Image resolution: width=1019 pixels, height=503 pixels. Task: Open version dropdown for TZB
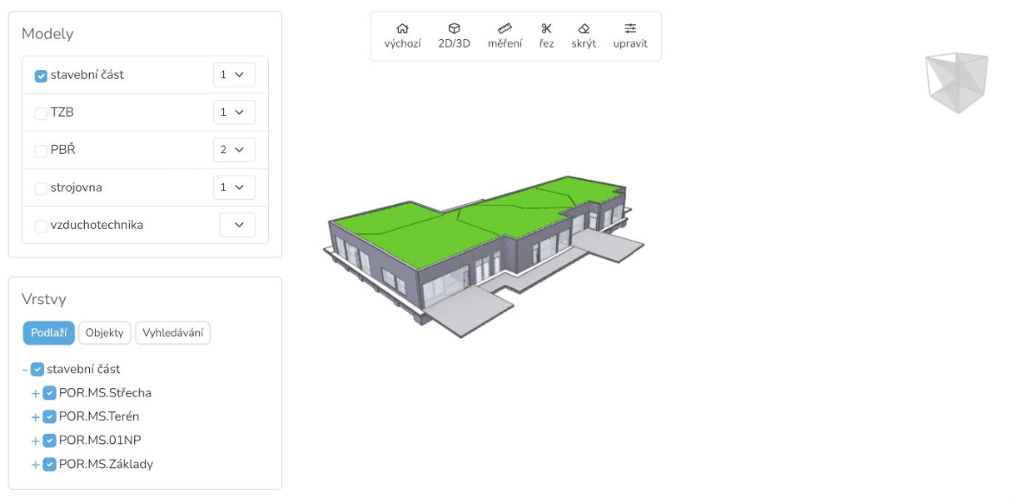[x=234, y=112]
